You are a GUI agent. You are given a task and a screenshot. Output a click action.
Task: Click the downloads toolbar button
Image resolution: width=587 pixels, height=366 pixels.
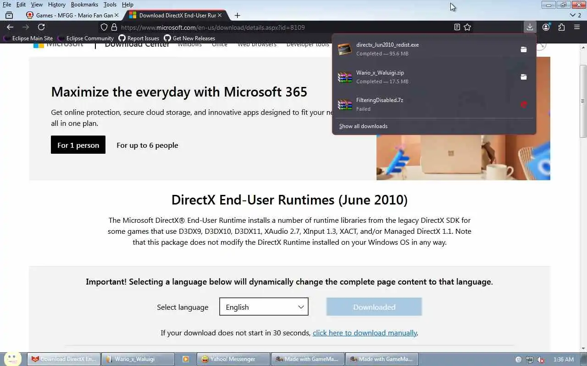pyautogui.click(x=530, y=27)
